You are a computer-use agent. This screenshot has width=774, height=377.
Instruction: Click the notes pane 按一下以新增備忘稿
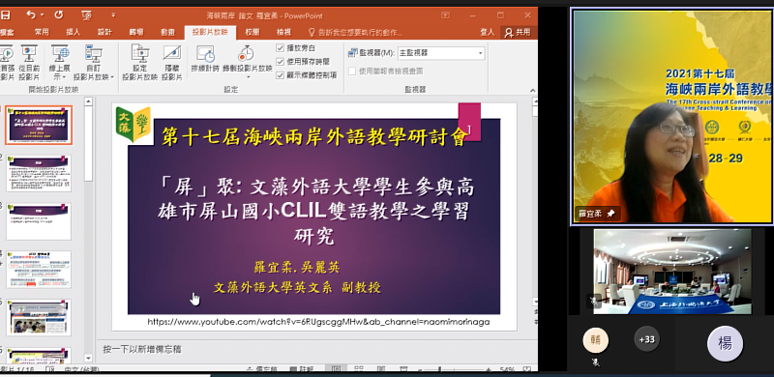coord(142,349)
